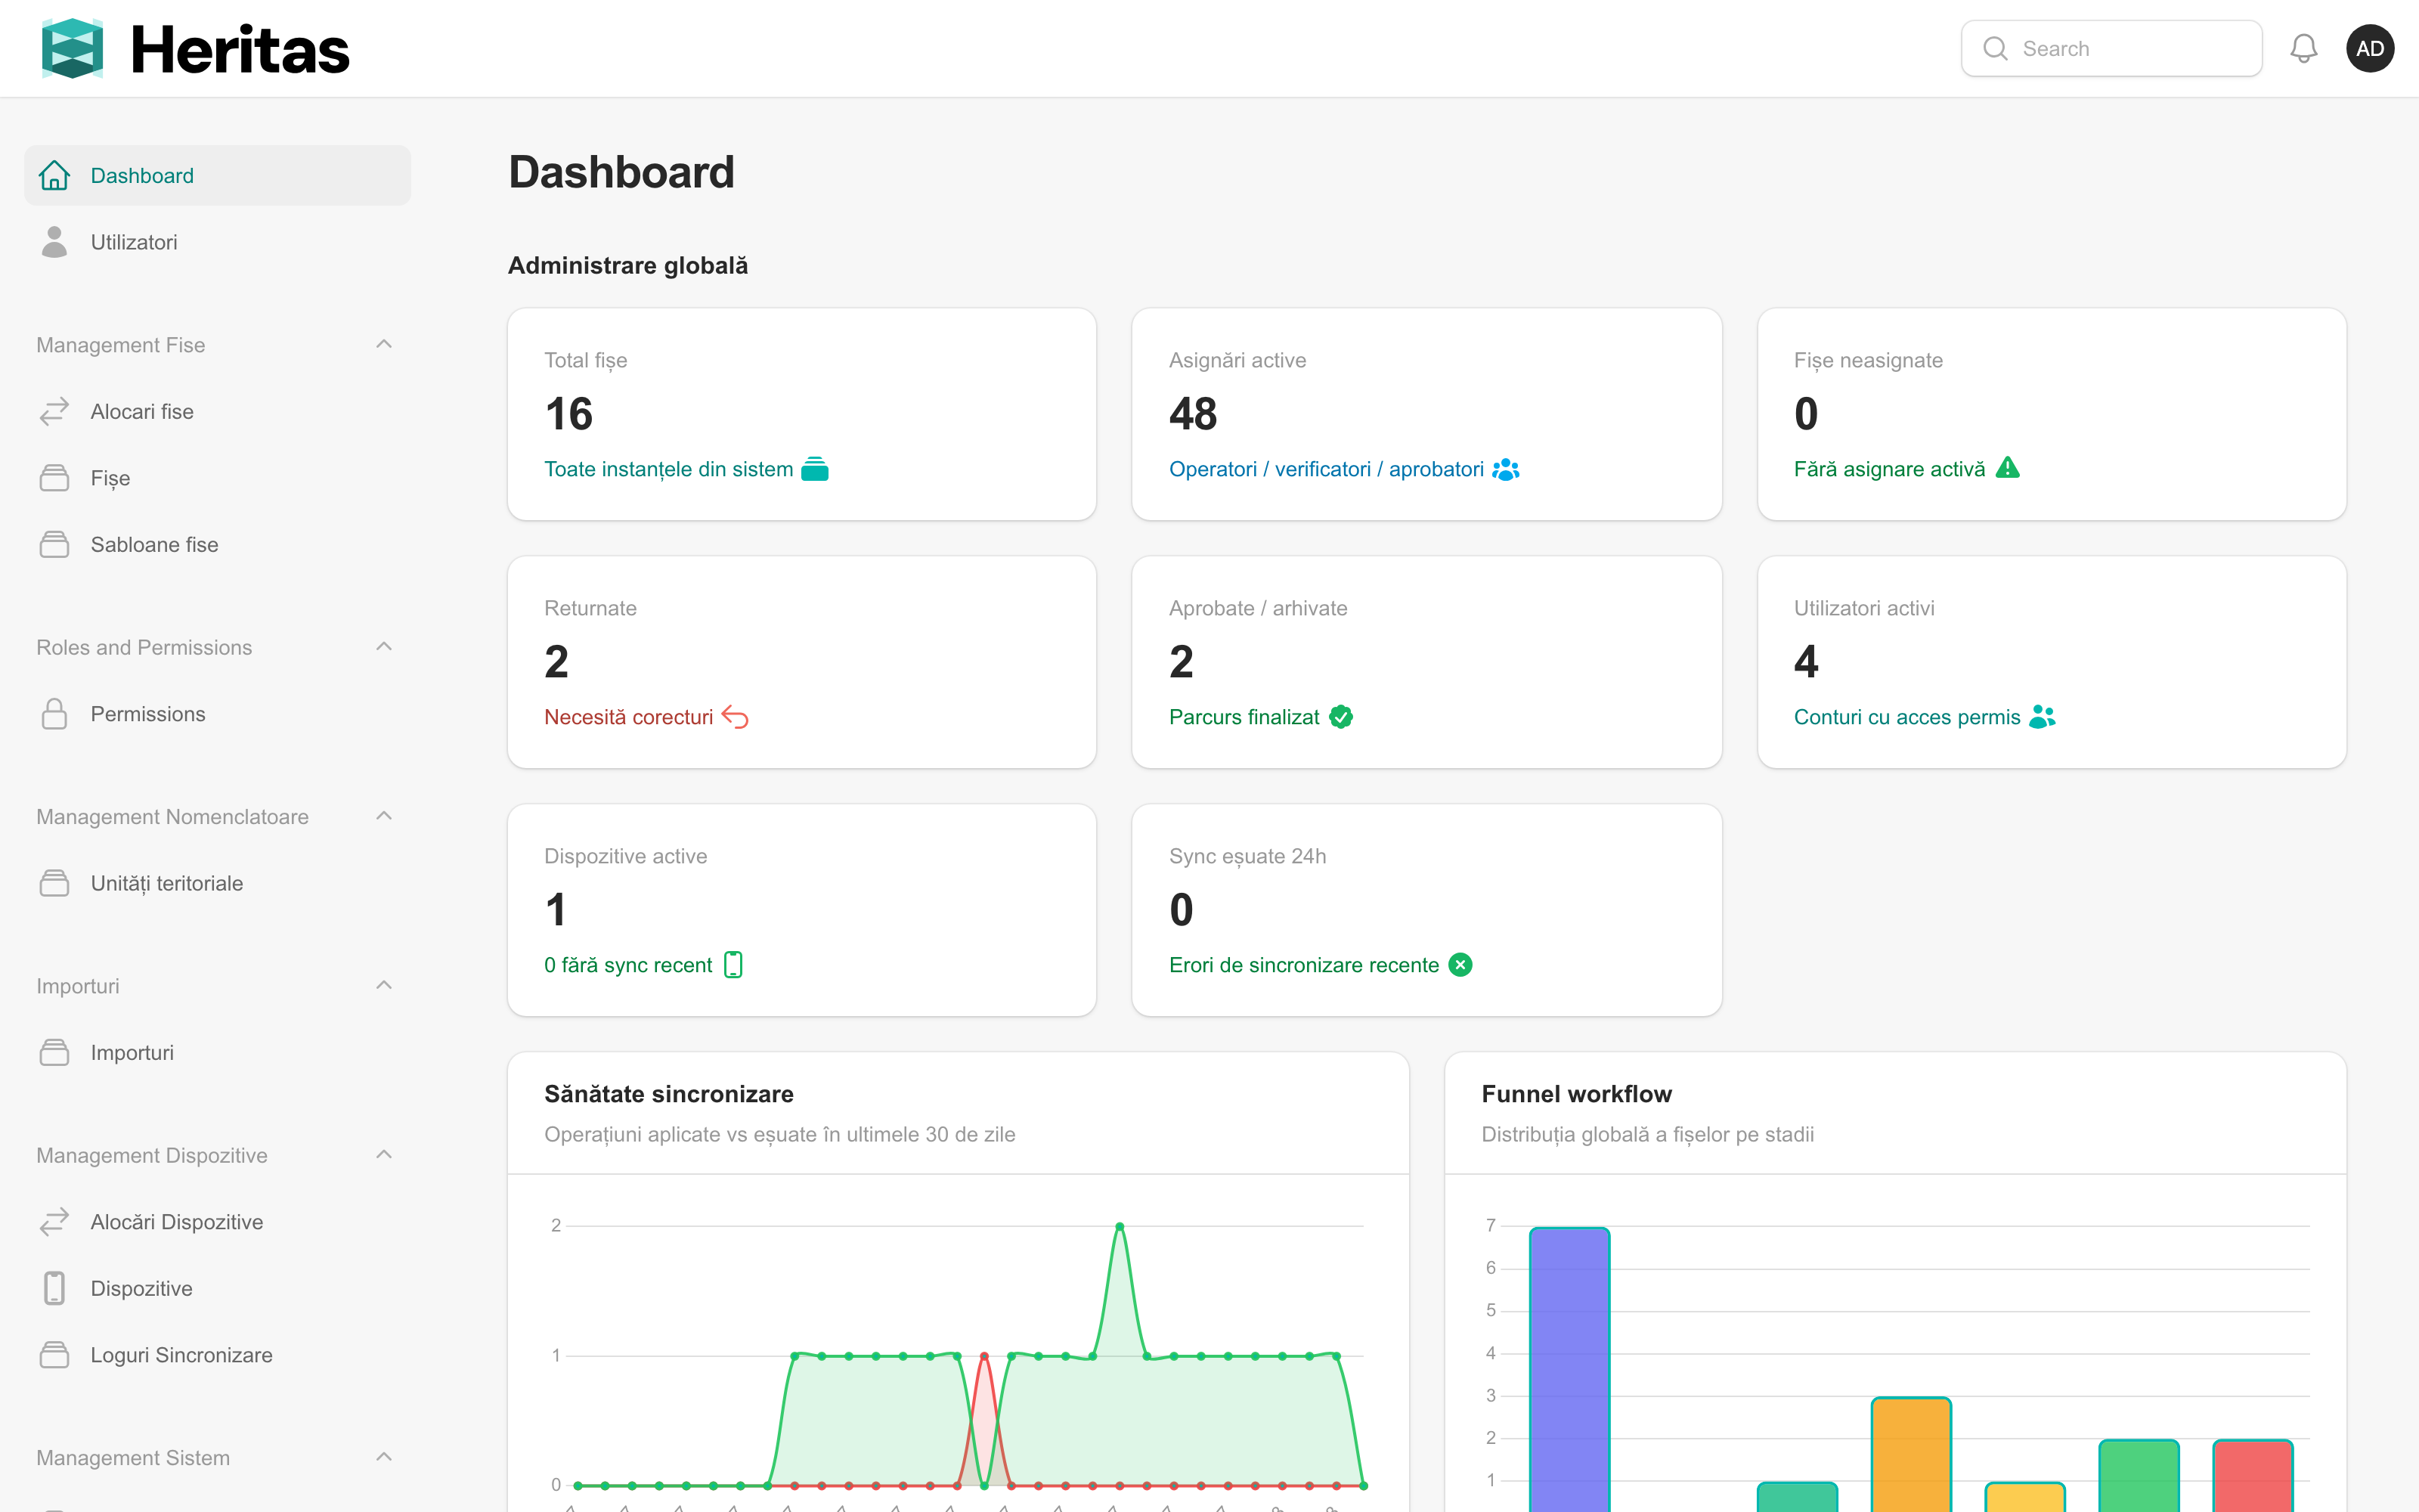
Task: Click the 'Funnel workflow' chart title
Action: click(1576, 1094)
